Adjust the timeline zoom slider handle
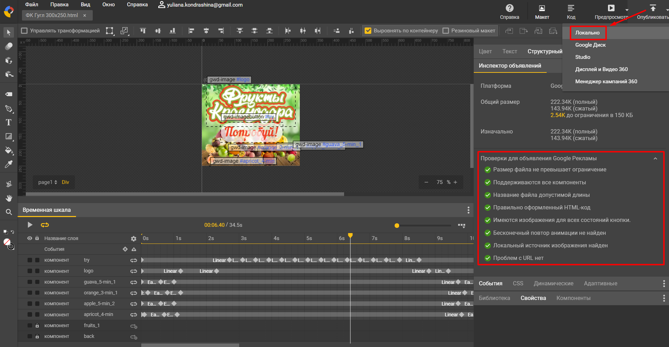Viewport: 669px width, 347px height. [x=397, y=225]
